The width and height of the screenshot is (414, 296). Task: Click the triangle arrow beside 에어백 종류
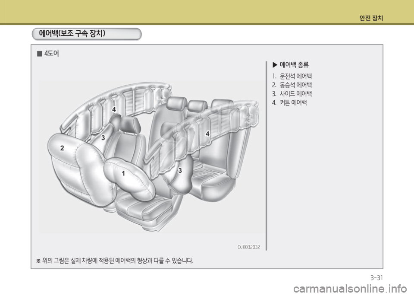coord(275,65)
